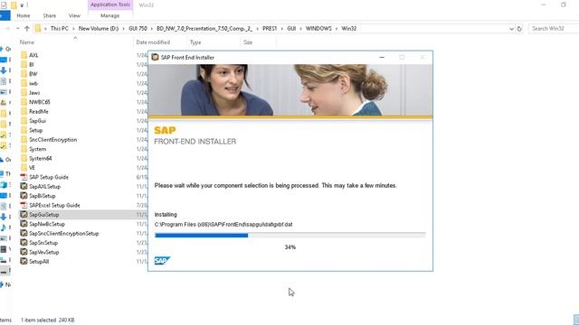Open the System folder
Screen dimensions: 579x325
pos(37,149)
